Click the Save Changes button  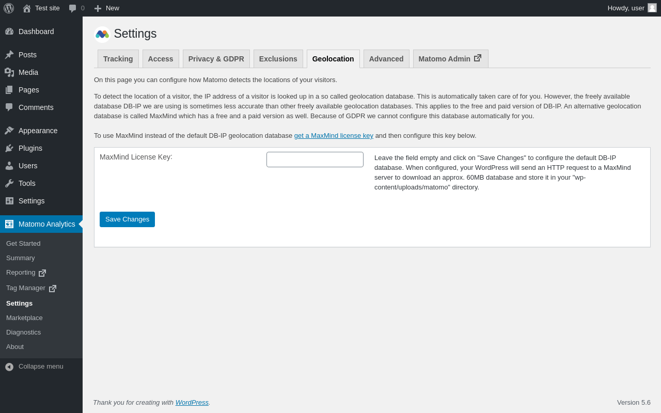click(127, 219)
